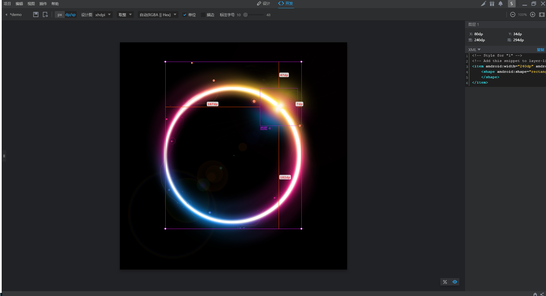
Task: Uncheck the 单位 checkbox
Action: (x=185, y=15)
